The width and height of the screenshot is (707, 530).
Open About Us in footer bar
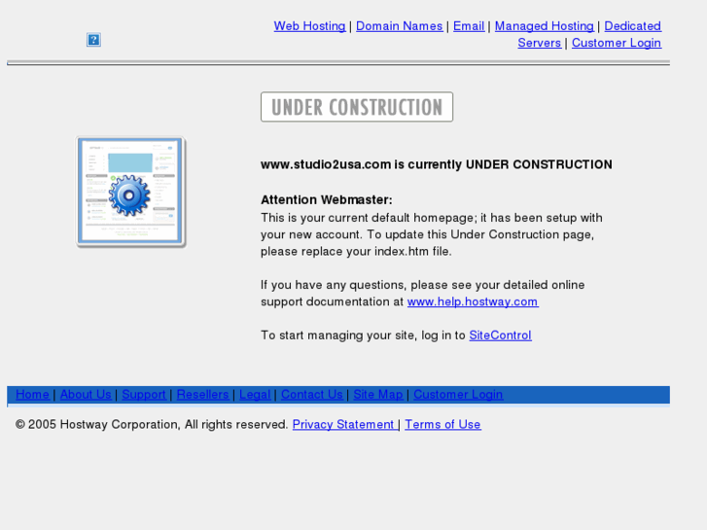tap(86, 394)
